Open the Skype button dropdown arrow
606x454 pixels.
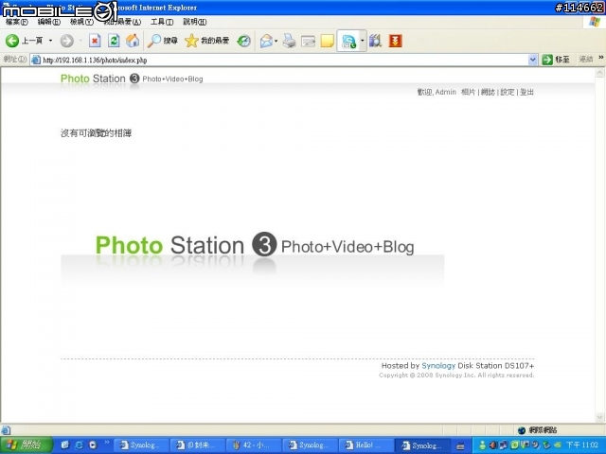362,41
